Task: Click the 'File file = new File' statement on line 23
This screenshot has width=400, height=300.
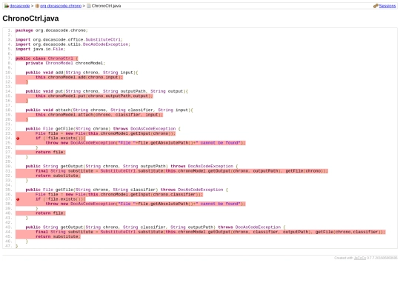Action: [105, 133]
